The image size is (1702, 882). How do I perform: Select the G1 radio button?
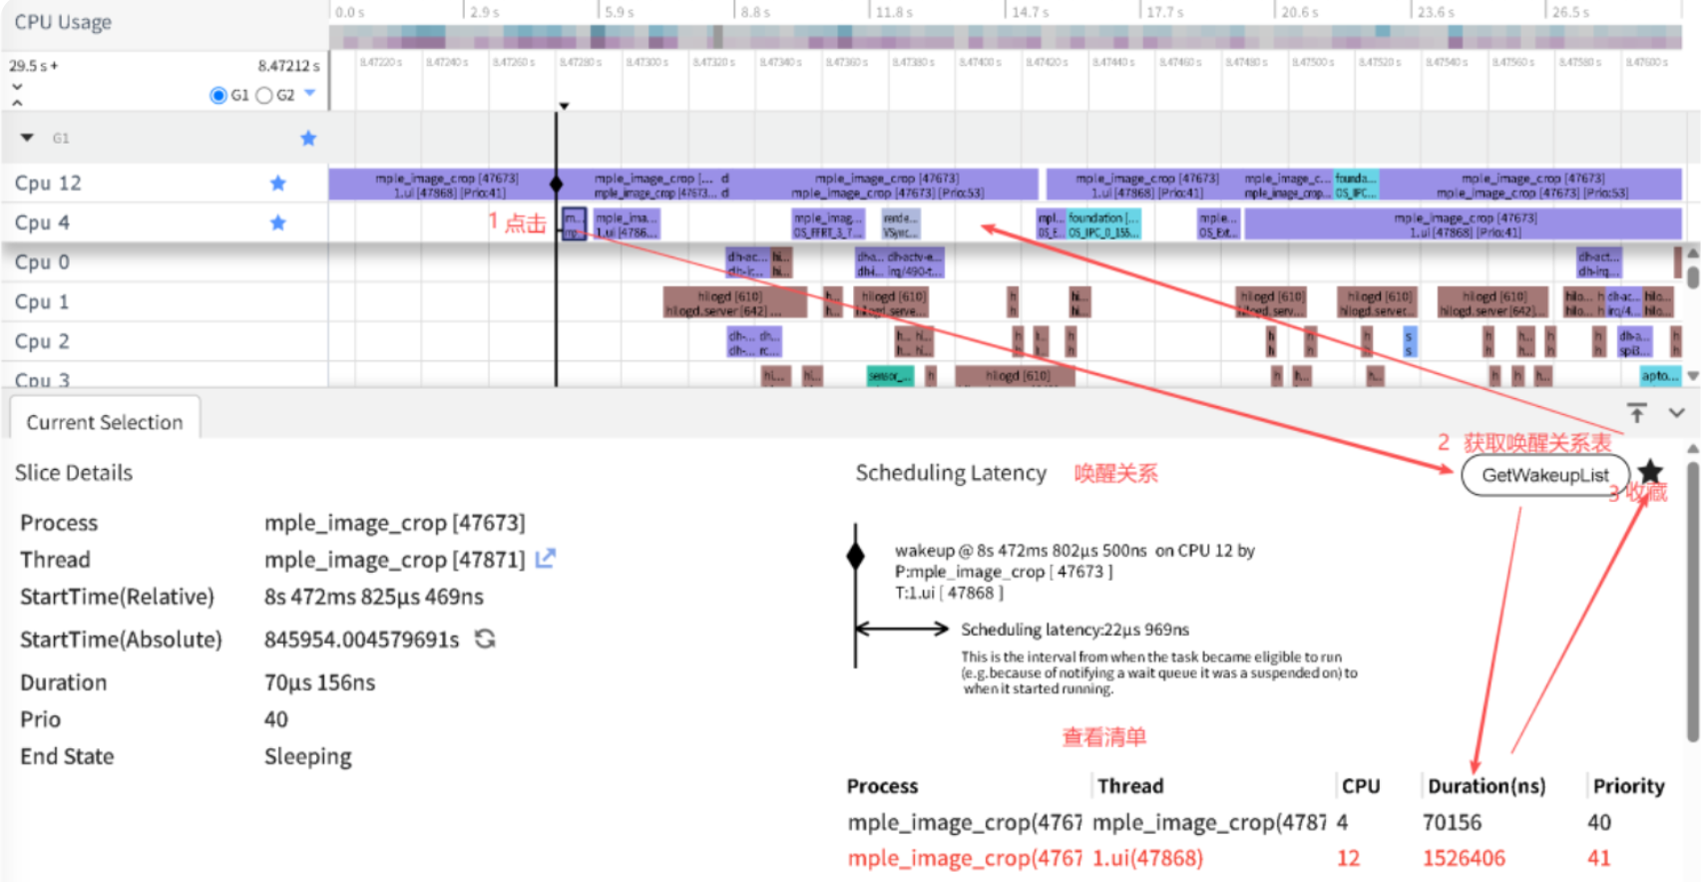click(217, 95)
